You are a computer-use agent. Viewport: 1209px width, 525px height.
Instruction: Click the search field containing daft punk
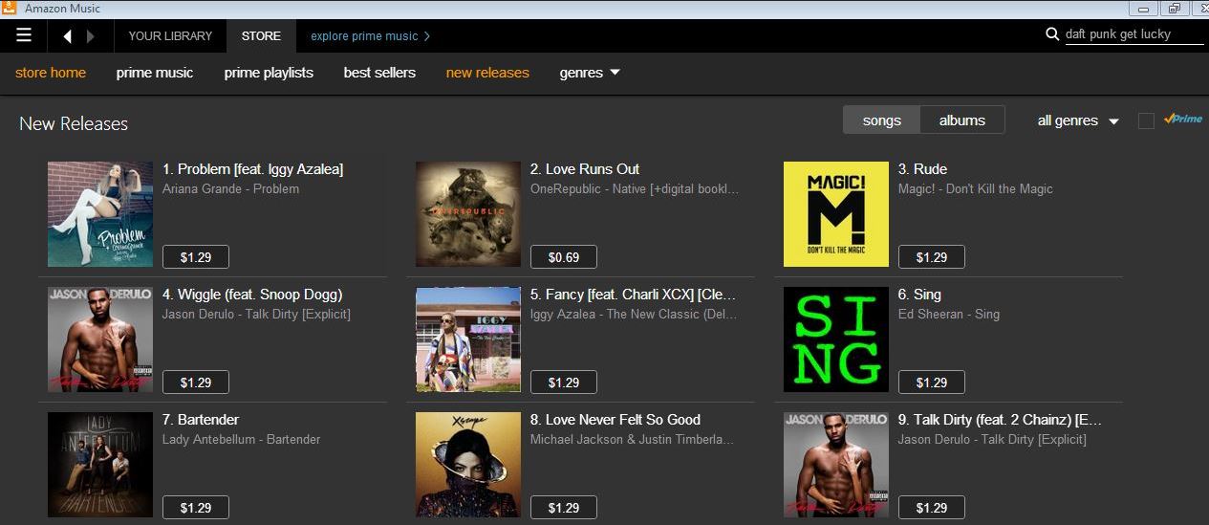click(x=1133, y=34)
